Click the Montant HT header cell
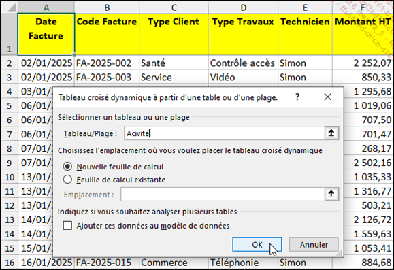 [x=362, y=34]
